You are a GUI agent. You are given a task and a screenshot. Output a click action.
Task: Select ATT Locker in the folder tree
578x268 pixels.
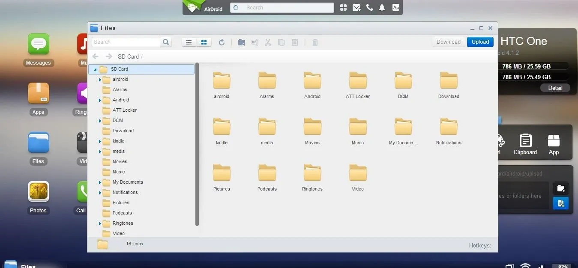click(x=124, y=110)
